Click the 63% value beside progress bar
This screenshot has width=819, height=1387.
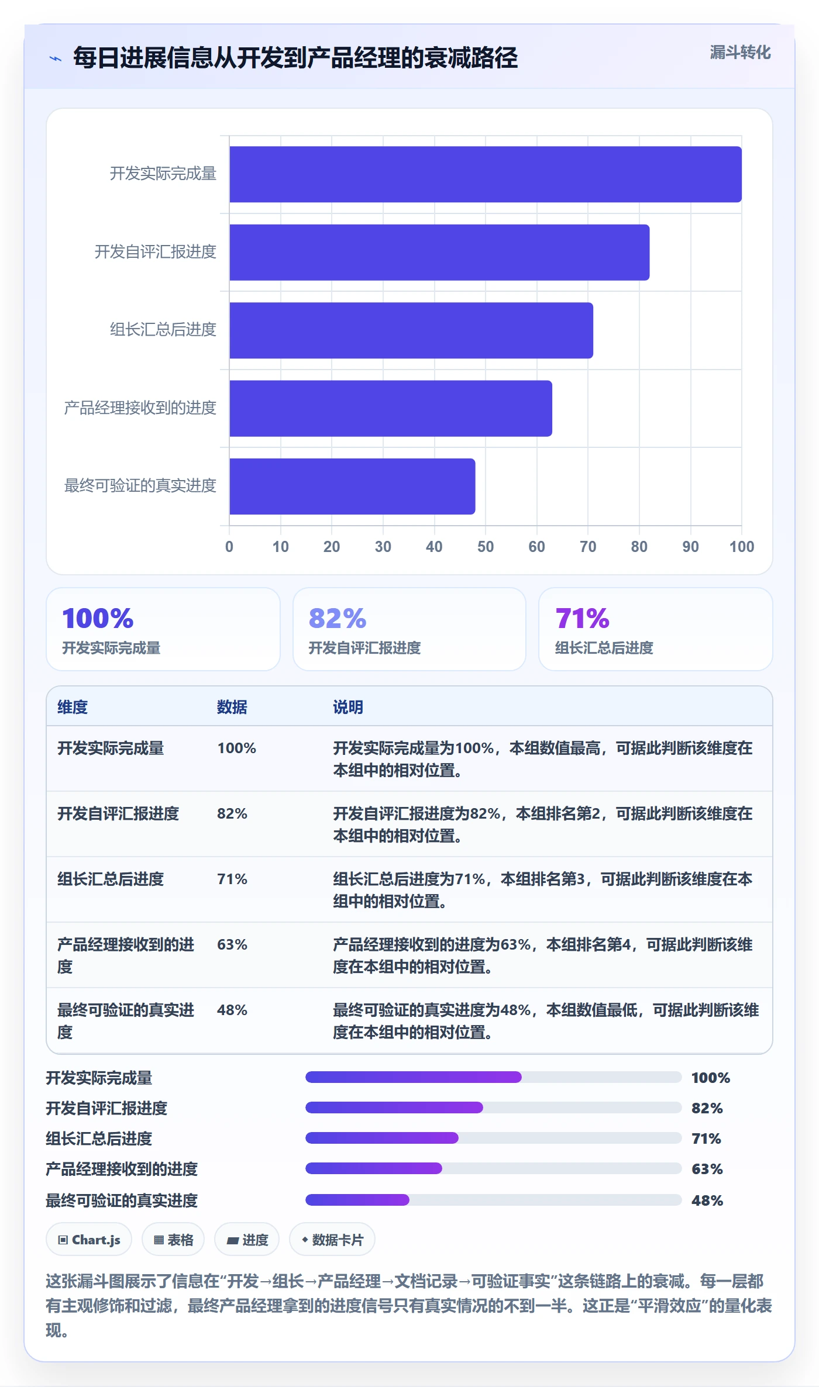[707, 1169]
